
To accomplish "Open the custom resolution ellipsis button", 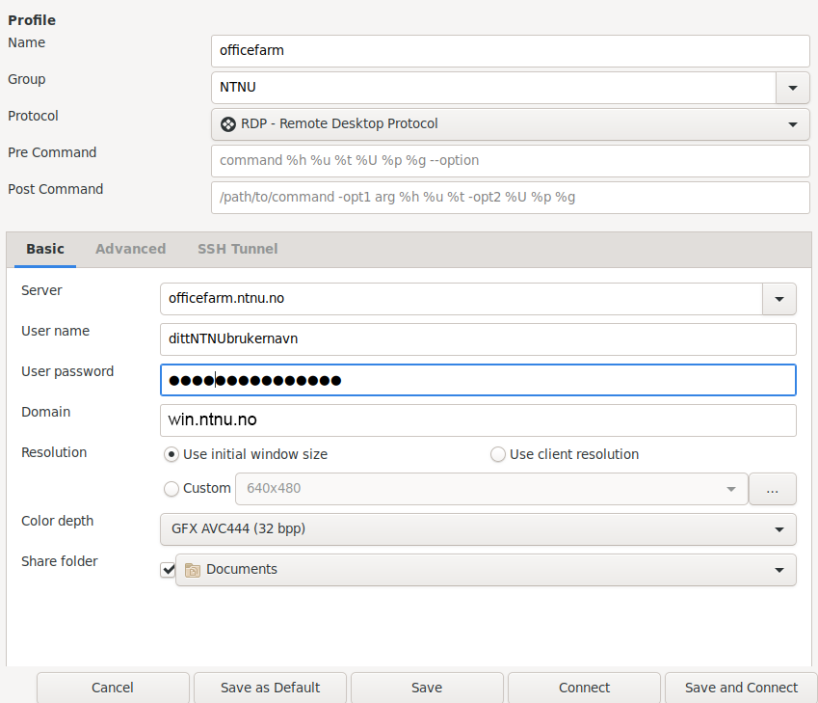I will [x=772, y=489].
